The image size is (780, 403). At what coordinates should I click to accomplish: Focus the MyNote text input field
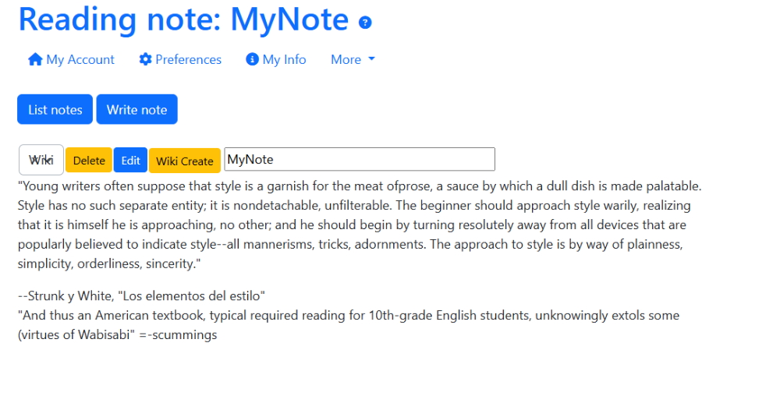tap(360, 160)
